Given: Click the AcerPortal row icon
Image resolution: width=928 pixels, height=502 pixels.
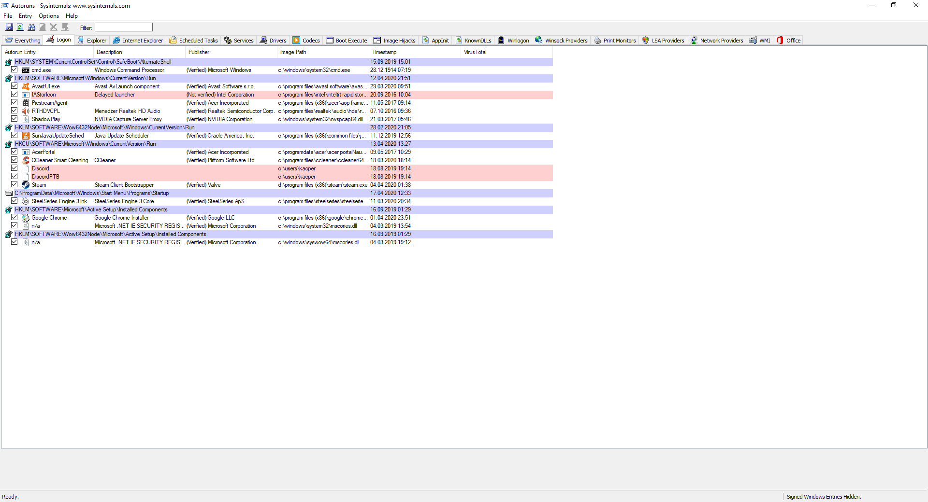Looking at the screenshot, I should coord(26,152).
